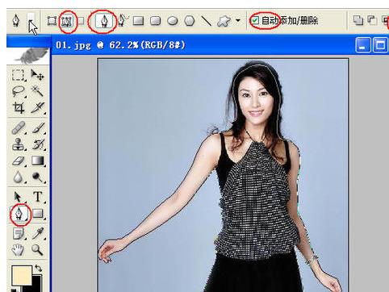This screenshot has width=389, height=292.
Task: Choose Rectangle shape in options bar
Action: tap(138, 21)
